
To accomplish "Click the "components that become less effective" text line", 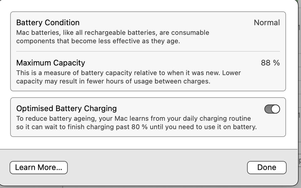I will (x=98, y=41).
